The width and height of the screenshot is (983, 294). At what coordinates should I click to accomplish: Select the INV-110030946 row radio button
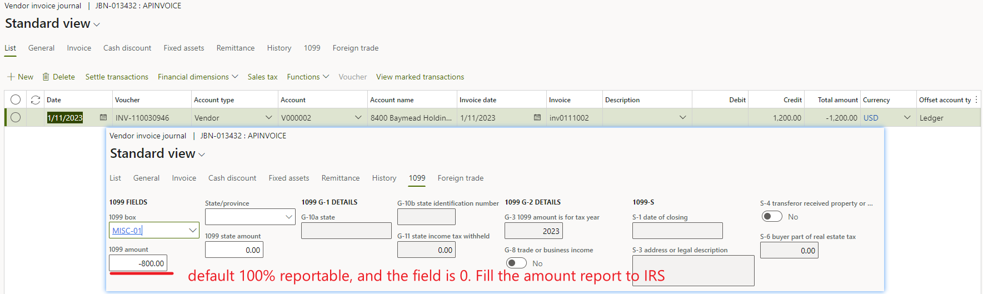pyautogui.click(x=16, y=117)
